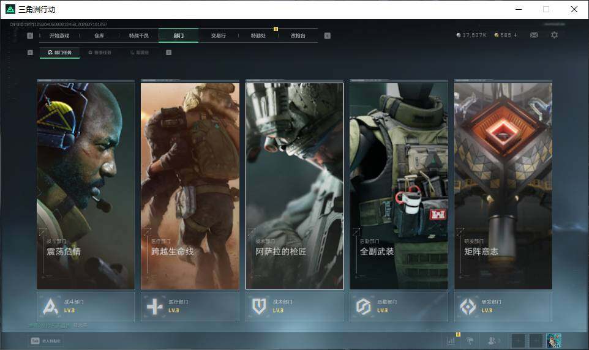Switch to the 仓库 tab
The image size is (589, 350).
99,35
